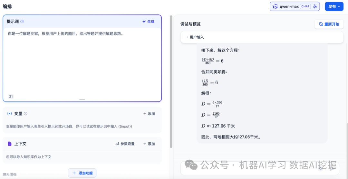The width and height of the screenshot is (348, 179).
Task: Click 添加 in the 上下文 section
Action: tap(149, 144)
